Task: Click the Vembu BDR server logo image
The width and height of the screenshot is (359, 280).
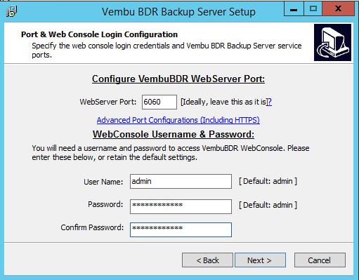Action: (332, 42)
